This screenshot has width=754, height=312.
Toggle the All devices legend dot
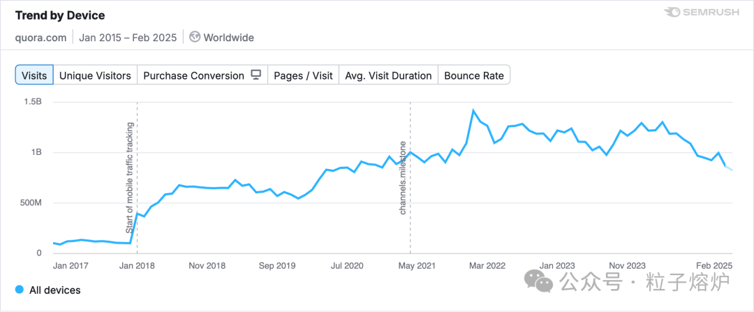pyautogui.click(x=20, y=290)
